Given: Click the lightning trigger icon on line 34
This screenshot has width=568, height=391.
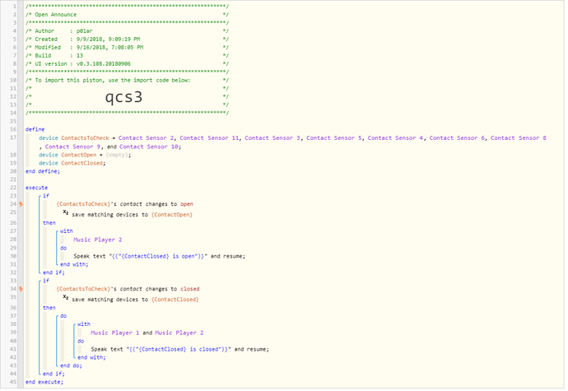Looking at the screenshot, I should click(21, 289).
